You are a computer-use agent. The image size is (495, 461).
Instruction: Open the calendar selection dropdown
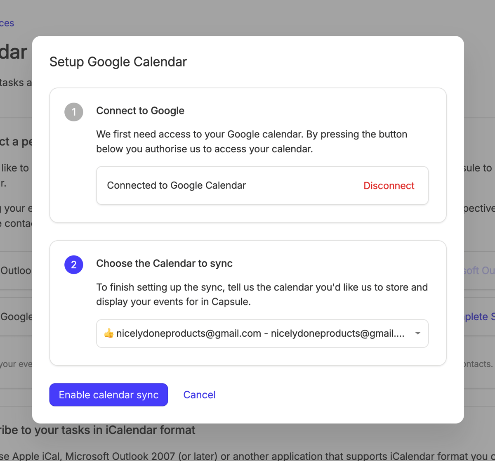262,333
